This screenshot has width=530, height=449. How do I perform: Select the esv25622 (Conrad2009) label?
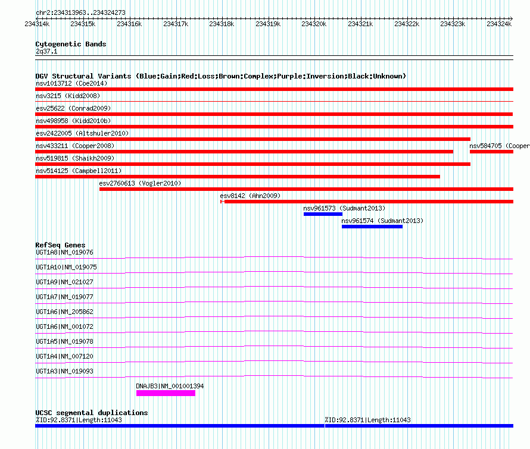coord(73,108)
